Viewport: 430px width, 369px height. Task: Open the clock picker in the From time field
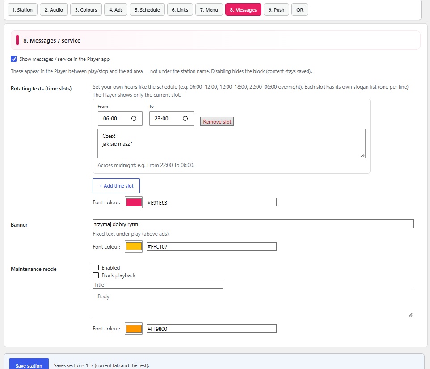134,118
